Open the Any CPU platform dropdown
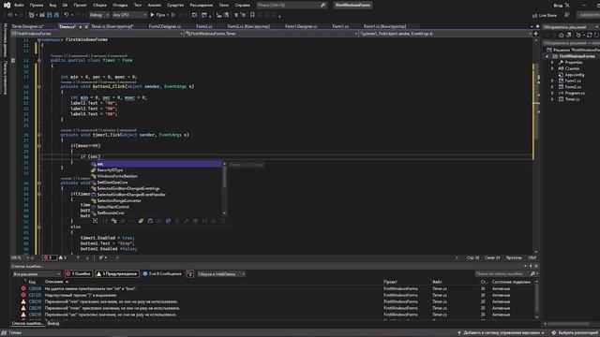 (129, 15)
